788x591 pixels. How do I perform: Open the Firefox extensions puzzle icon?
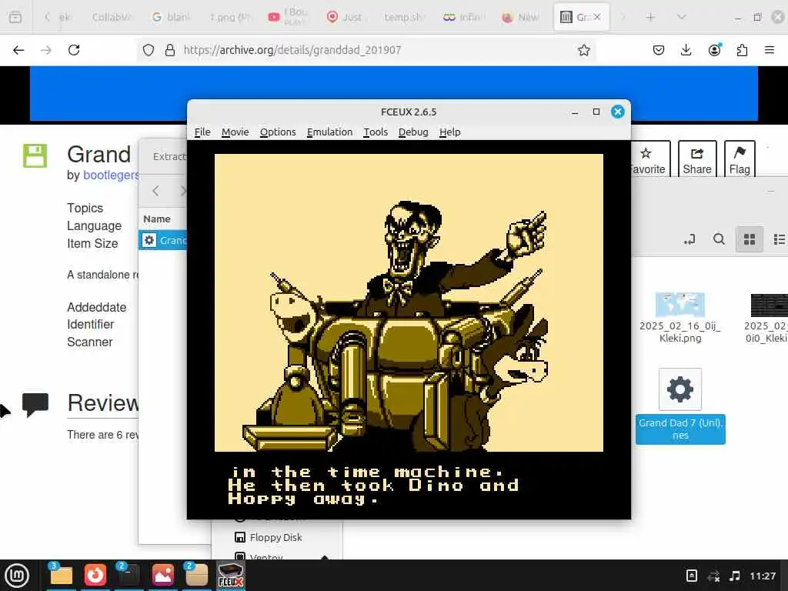742,50
